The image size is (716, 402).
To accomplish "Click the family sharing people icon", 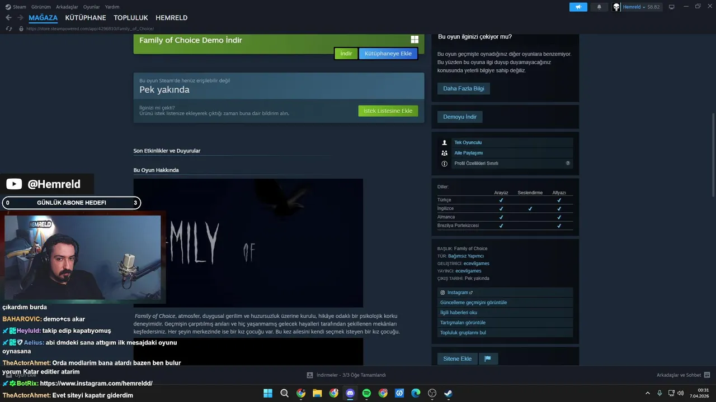I will click(x=445, y=153).
